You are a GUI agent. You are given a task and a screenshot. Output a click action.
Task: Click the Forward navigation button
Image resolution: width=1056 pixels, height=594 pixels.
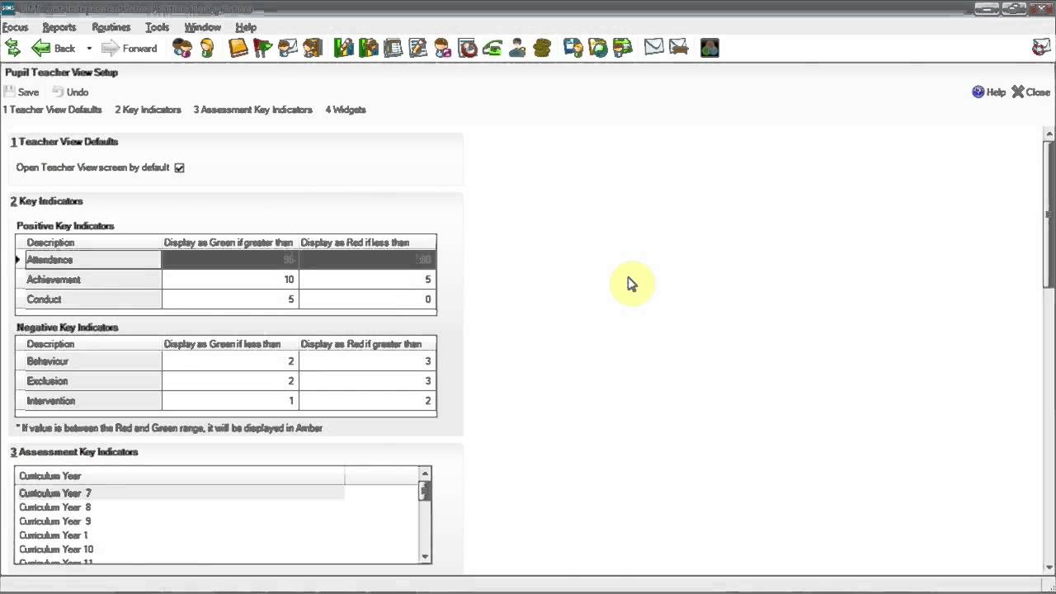tap(130, 48)
